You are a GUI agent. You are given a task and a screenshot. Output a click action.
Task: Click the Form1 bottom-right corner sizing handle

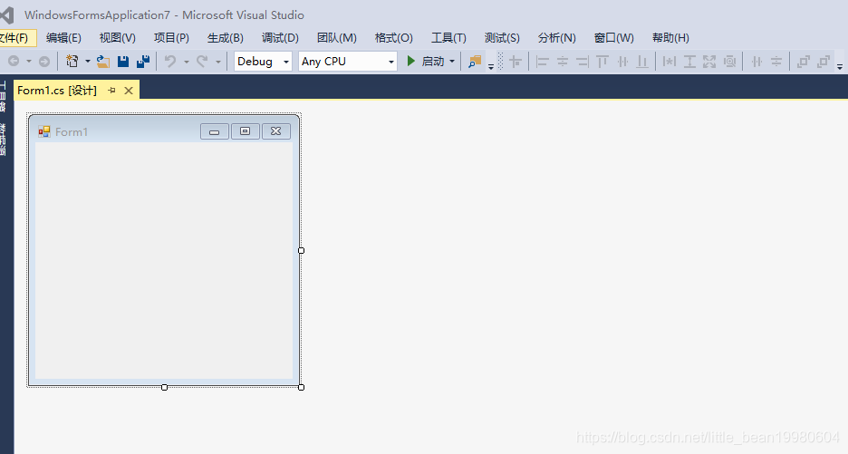pyautogui.click(x=301, y=388)
